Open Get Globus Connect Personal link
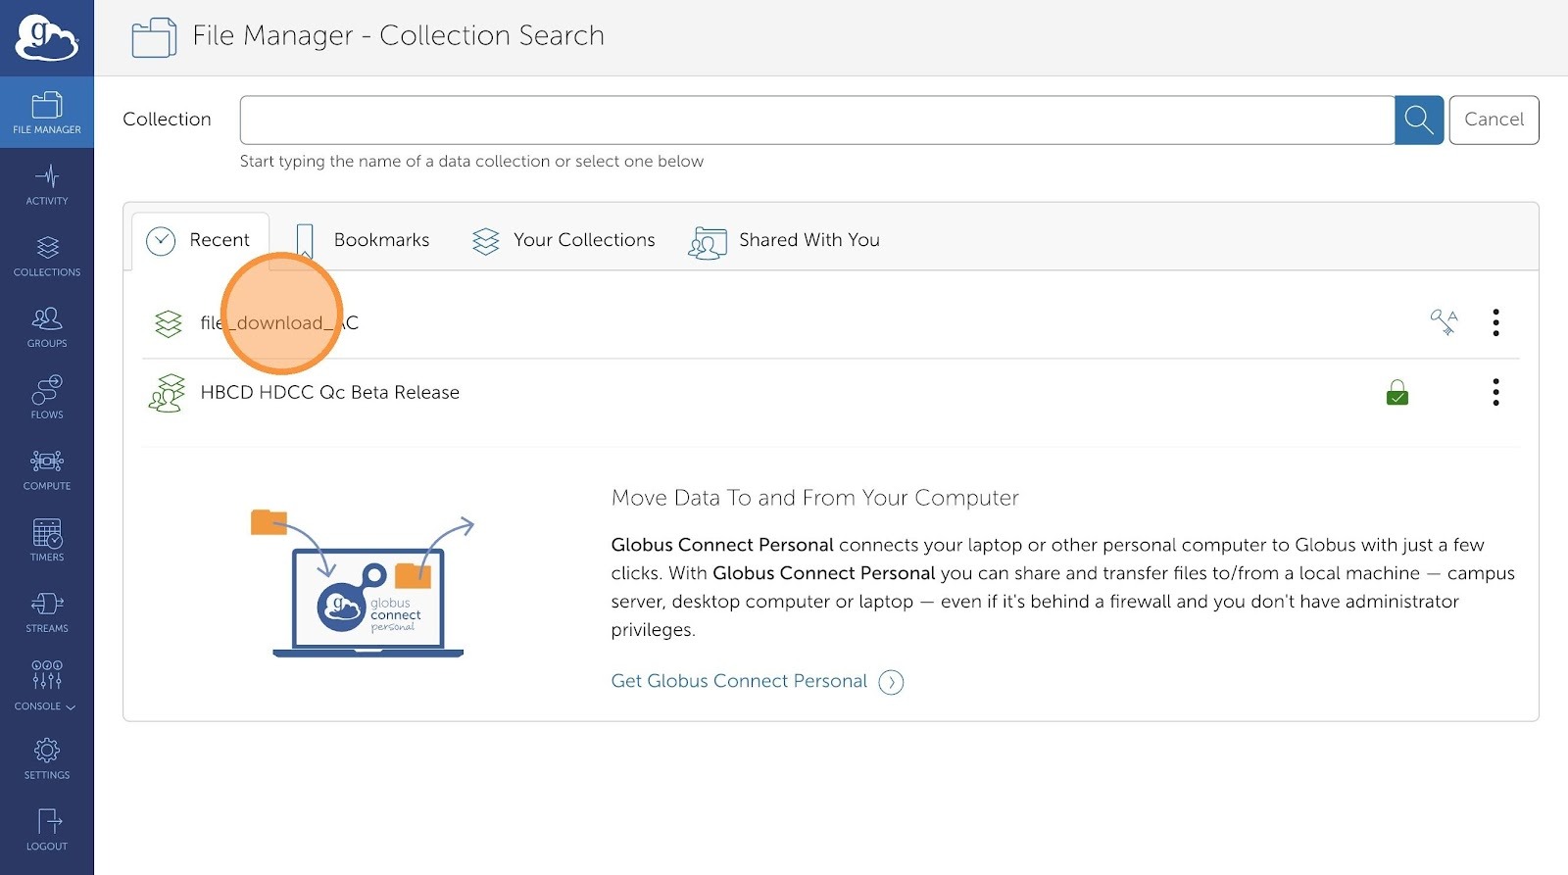Image resolution: width=1568 pixels, height=875 pixels. point(739,681)
